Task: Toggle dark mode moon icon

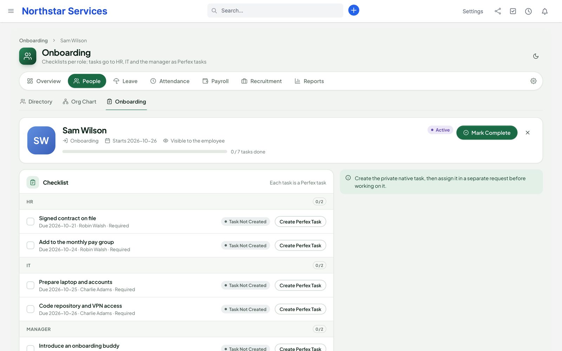Action: click(x=536, y=56)
